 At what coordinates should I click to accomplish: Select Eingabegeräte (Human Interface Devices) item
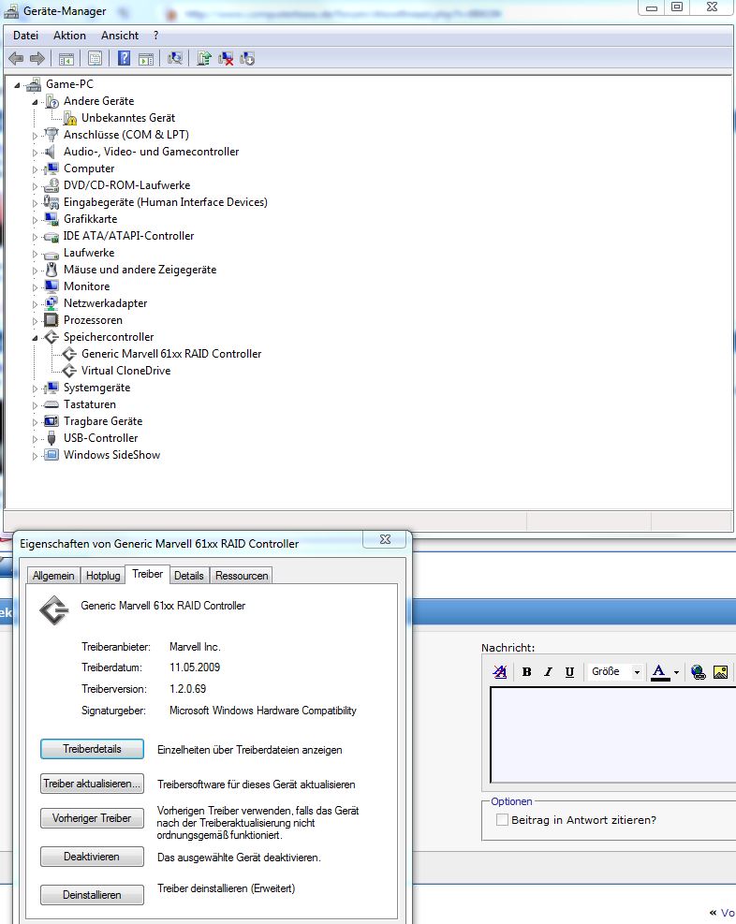tap(166, 202)
